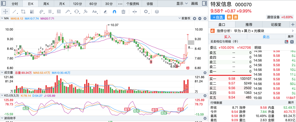Toggle the magnet snap tool
The image size is (296, 122).
114,12
